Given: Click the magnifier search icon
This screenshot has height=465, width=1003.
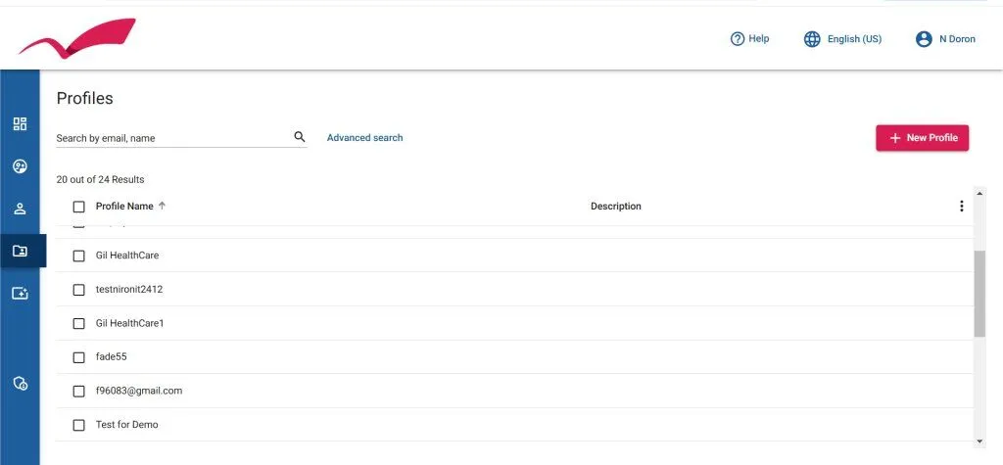Looking at the screenshot, I should pos(300,137).
